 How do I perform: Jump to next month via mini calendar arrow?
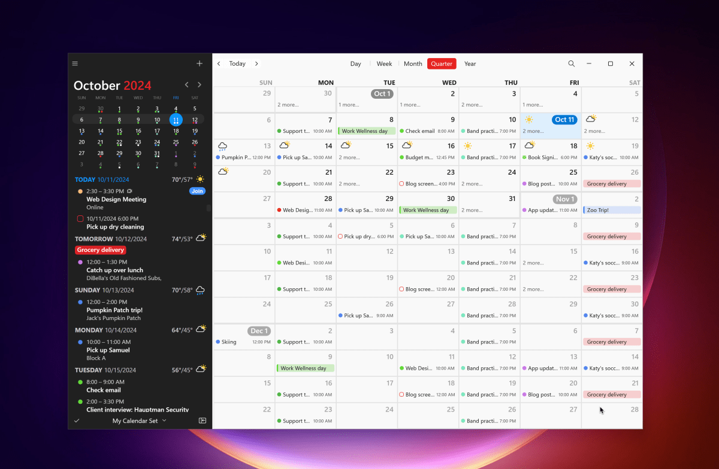(x=199, y=84)
